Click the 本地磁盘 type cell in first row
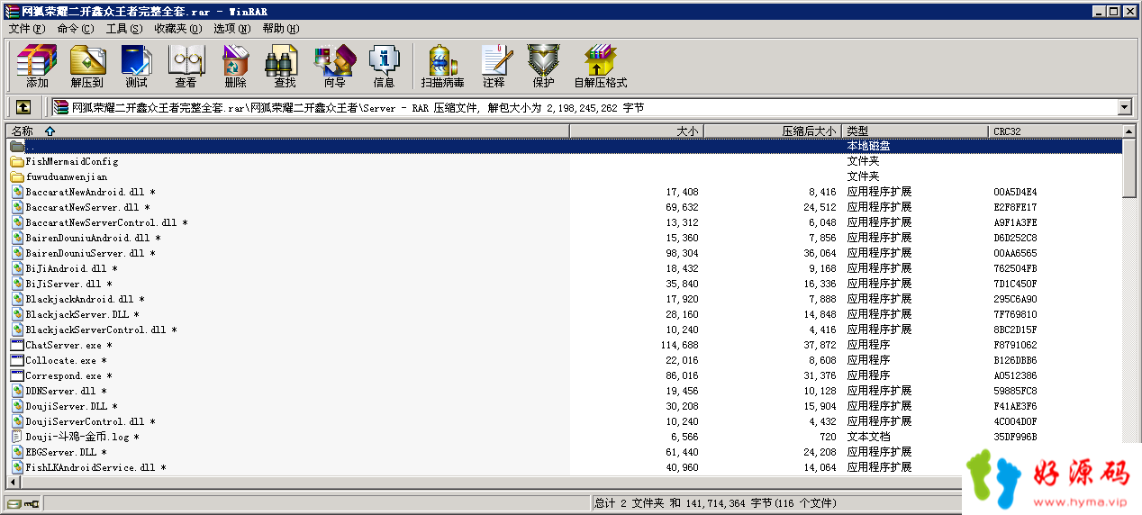 869,146
